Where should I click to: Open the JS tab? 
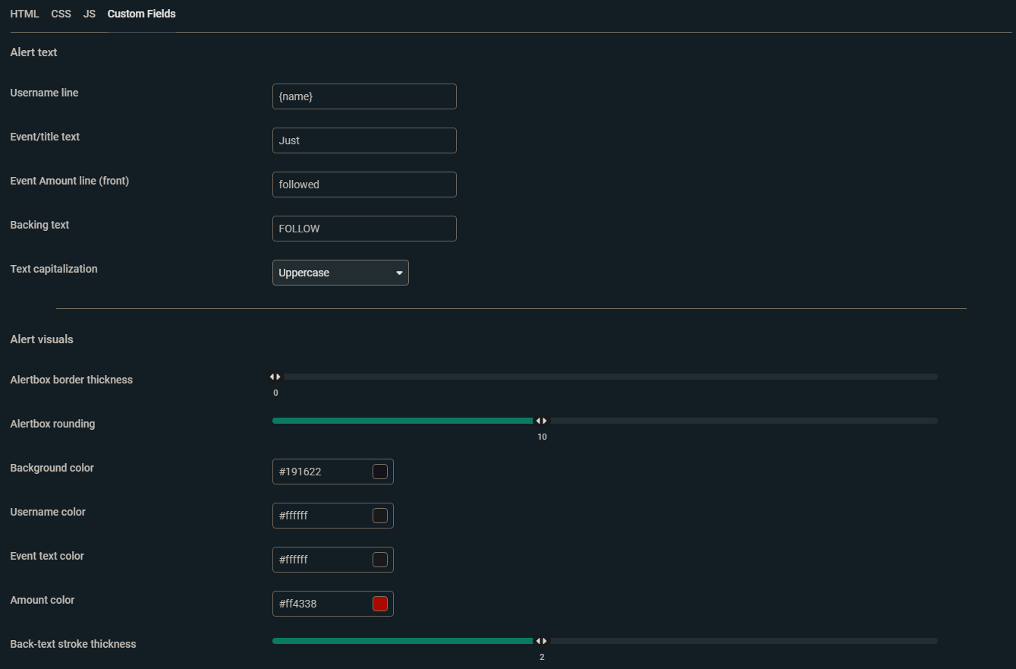click(x=90, y=14)
